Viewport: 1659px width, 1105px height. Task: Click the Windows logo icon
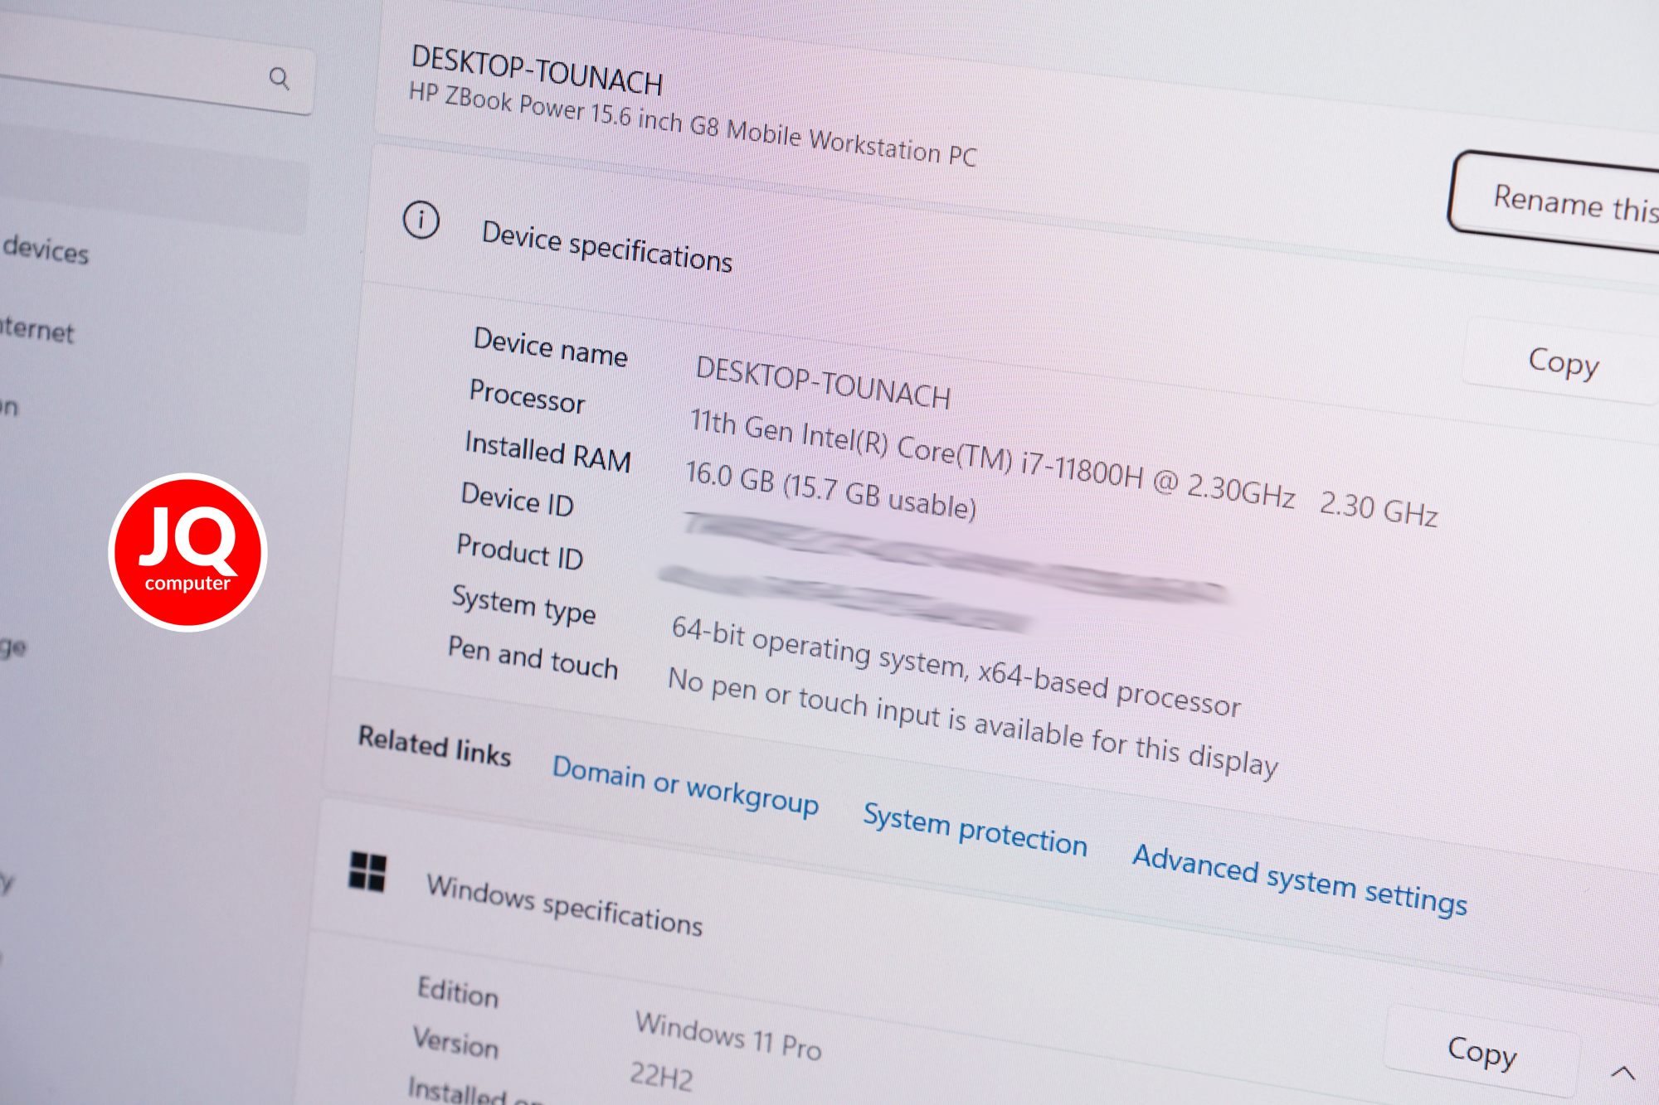pyautogui.click(x=367, y=871)
